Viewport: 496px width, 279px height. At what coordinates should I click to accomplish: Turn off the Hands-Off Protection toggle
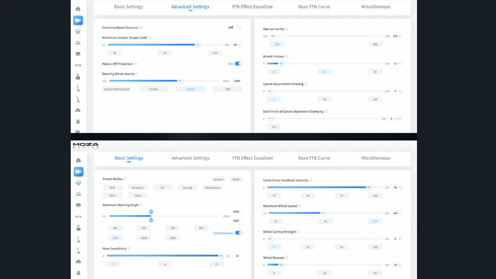(238, 64)
